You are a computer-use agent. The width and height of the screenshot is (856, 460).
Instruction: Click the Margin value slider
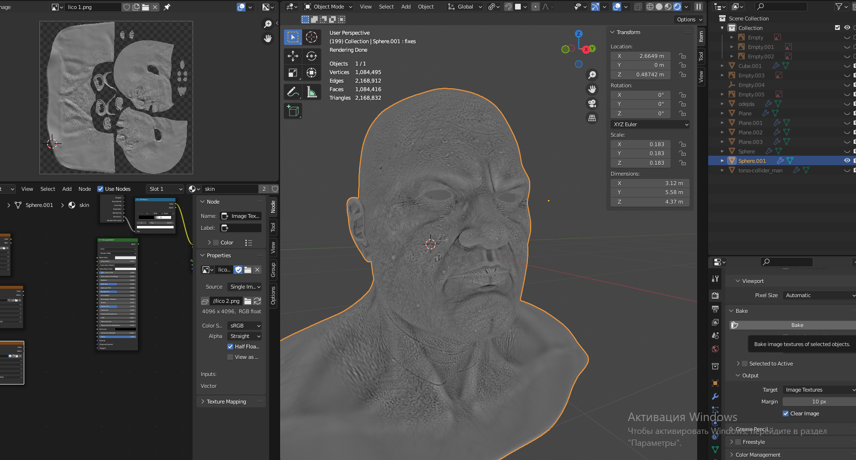click(x=818, y=402)
